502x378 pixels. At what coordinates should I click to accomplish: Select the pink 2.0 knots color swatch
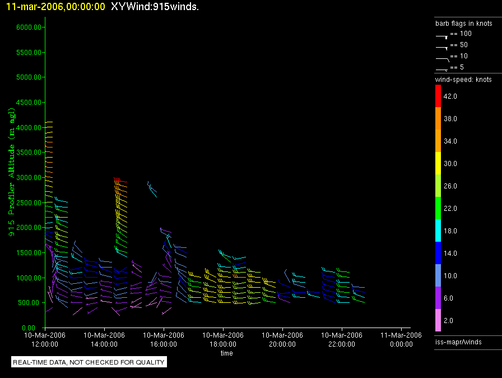click(438, 320)
